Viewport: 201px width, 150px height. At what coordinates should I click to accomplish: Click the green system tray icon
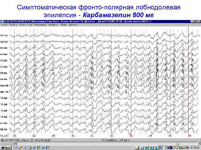click(181, 148)
